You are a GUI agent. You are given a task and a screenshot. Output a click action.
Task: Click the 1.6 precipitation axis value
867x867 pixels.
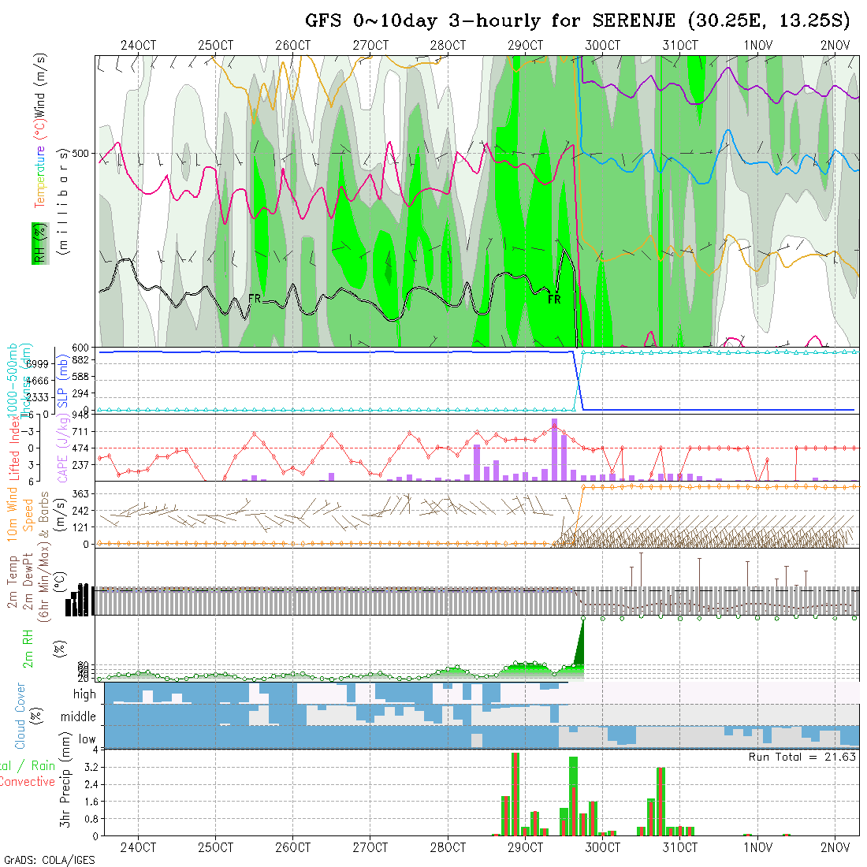click(x=91, y=802)
